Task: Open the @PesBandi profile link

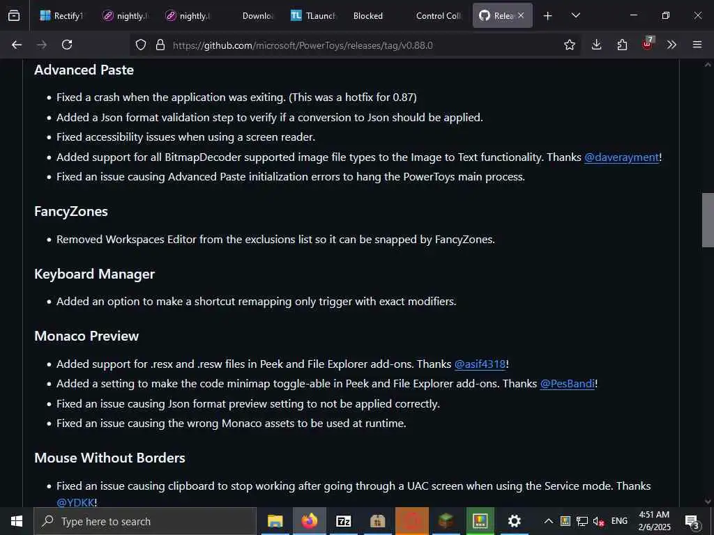Action: (567, 384)
